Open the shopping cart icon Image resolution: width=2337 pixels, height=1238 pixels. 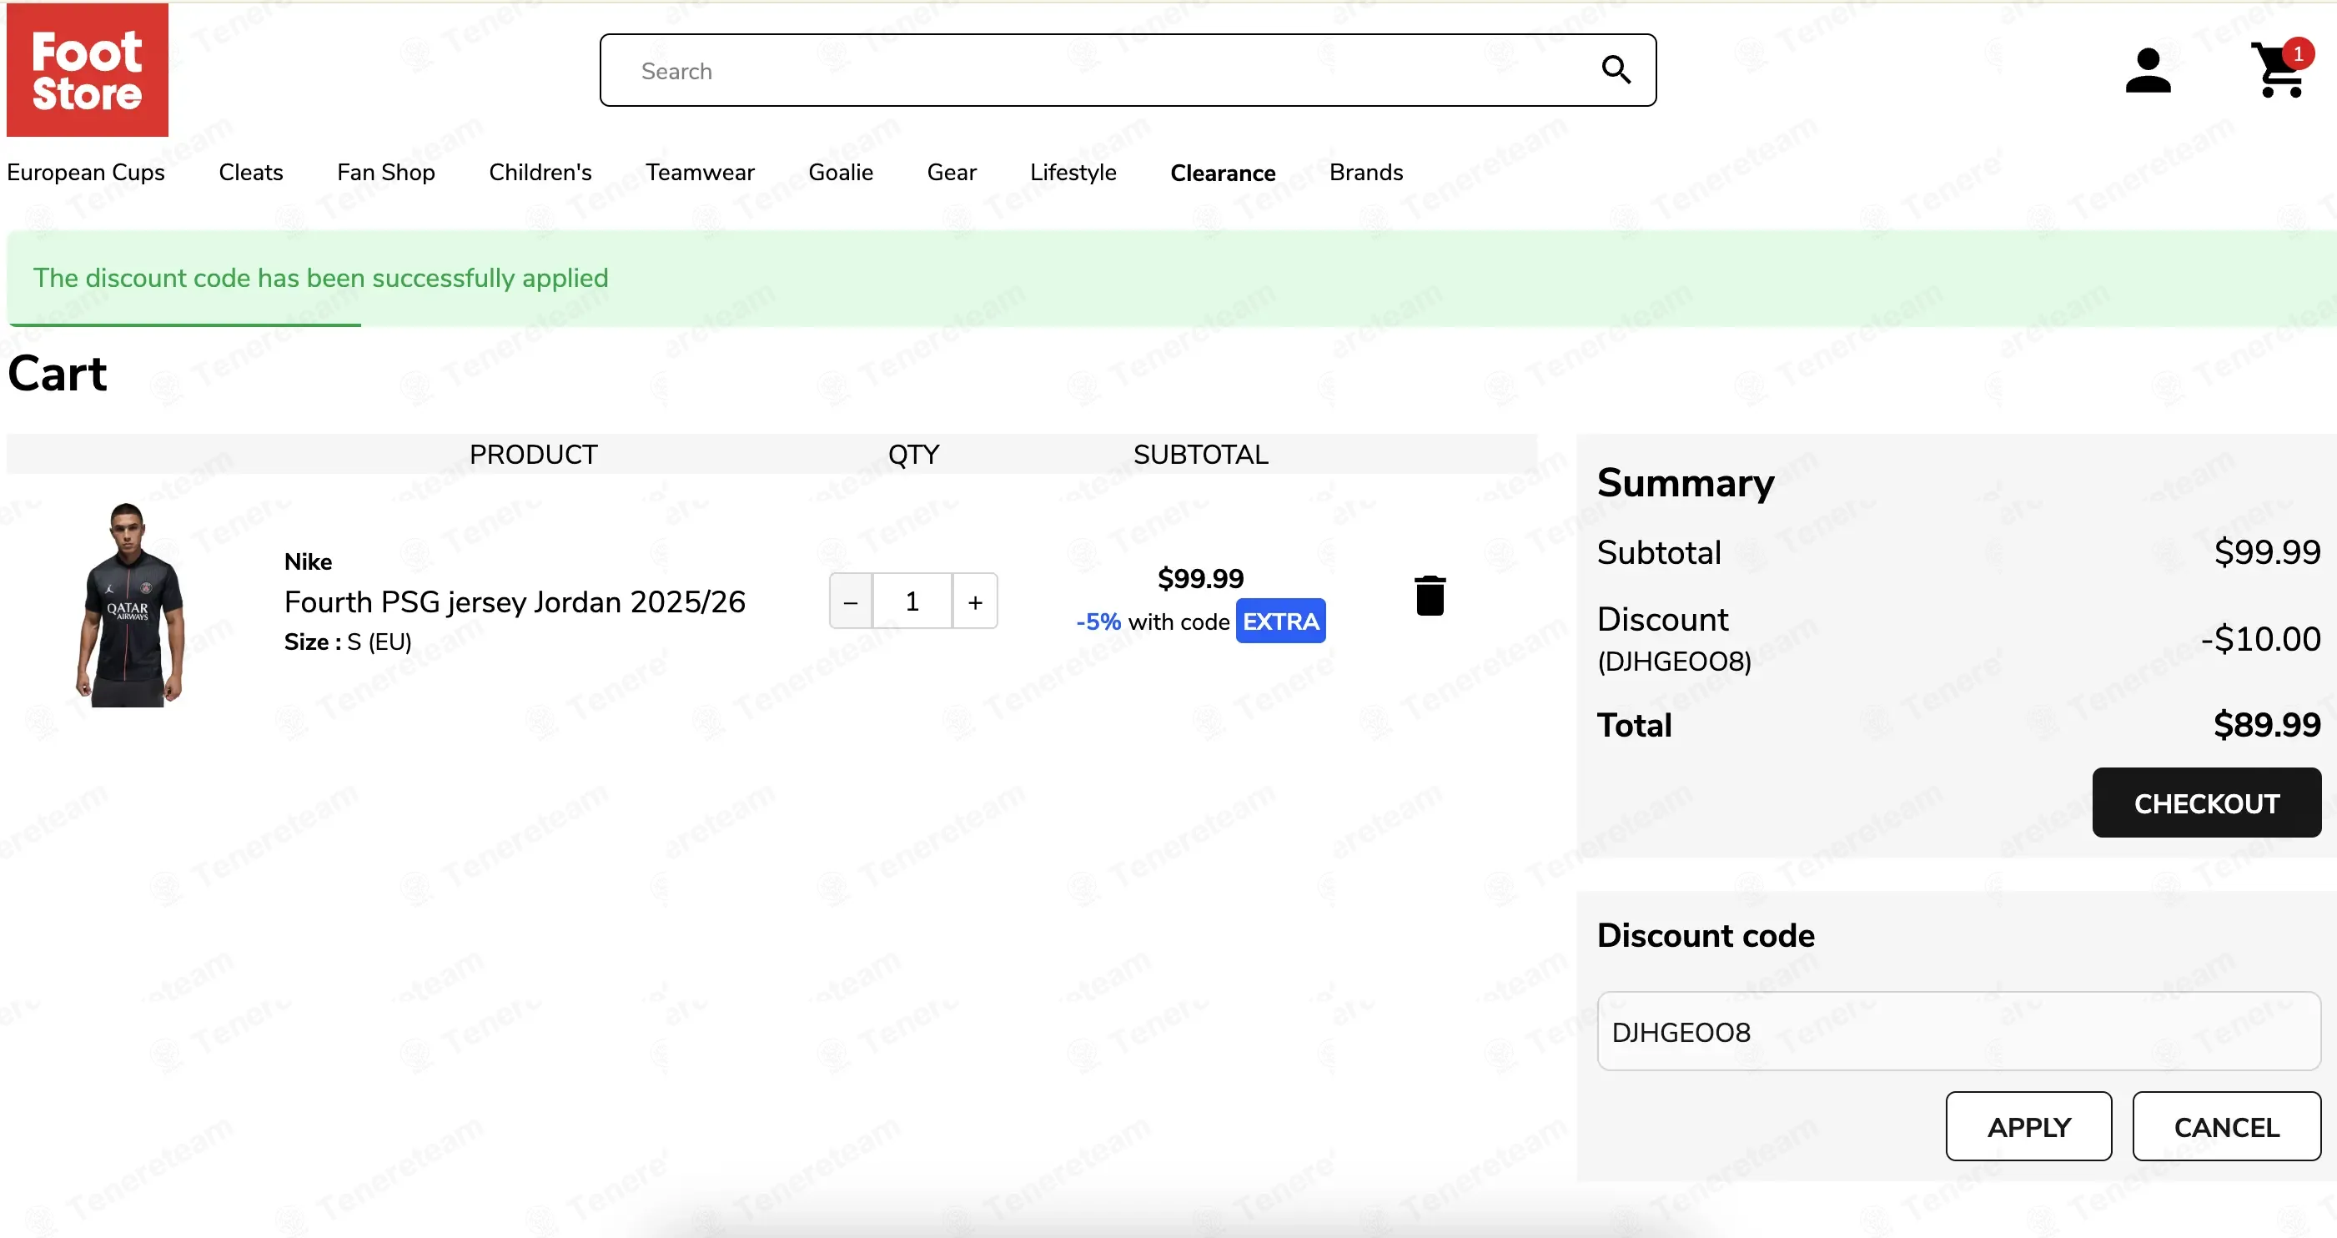pos(2277,71)
